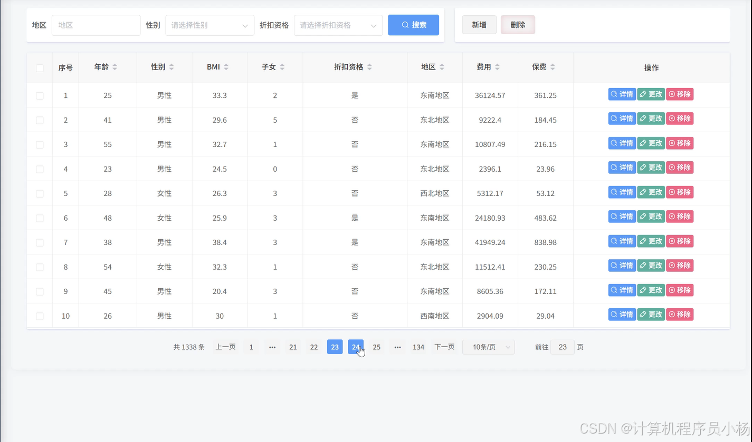The height and width of the screenshot is (442, 752).
Task: Go to page 134 in pagination
Action: pyautogui.click(x=418, y=347)
